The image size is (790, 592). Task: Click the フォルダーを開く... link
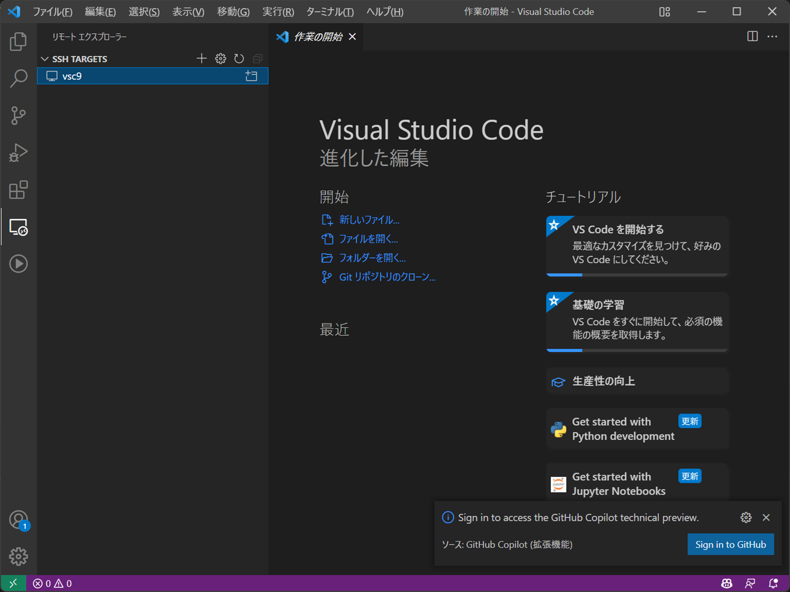coord(372,258)
